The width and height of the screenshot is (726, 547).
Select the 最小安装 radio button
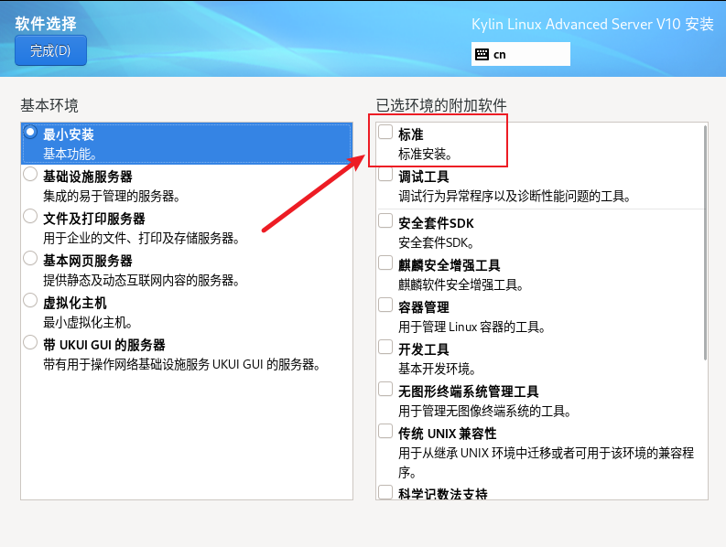click(x=30, y=133)
